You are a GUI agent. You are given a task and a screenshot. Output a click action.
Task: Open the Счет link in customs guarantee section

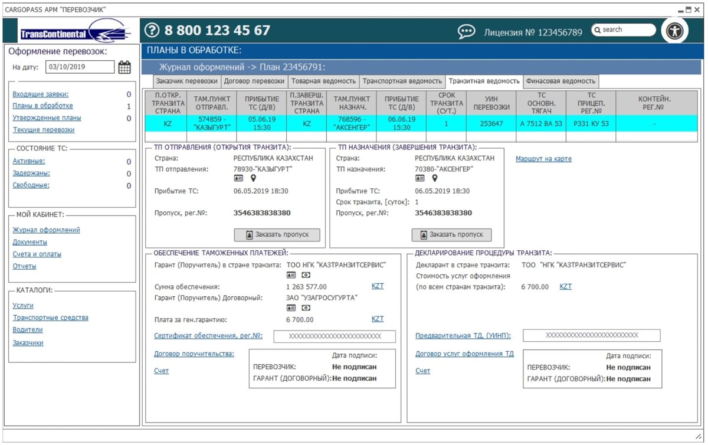tap(162, 371)
